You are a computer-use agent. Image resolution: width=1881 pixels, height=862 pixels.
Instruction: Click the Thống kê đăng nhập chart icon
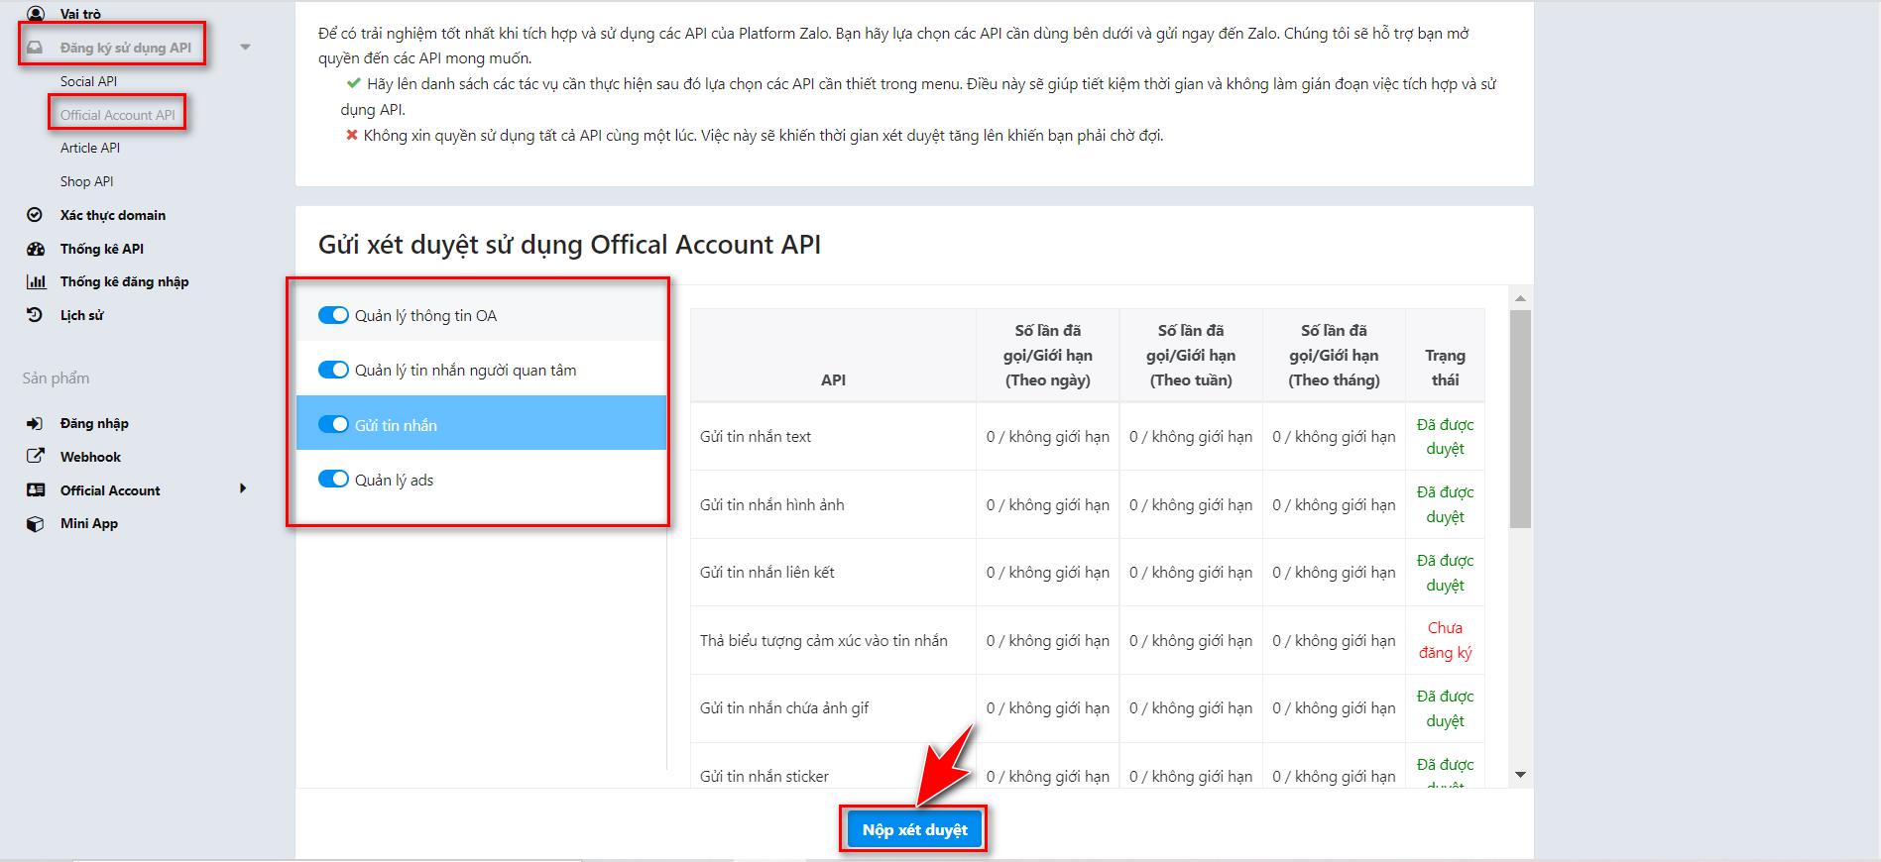pos(36,282)
